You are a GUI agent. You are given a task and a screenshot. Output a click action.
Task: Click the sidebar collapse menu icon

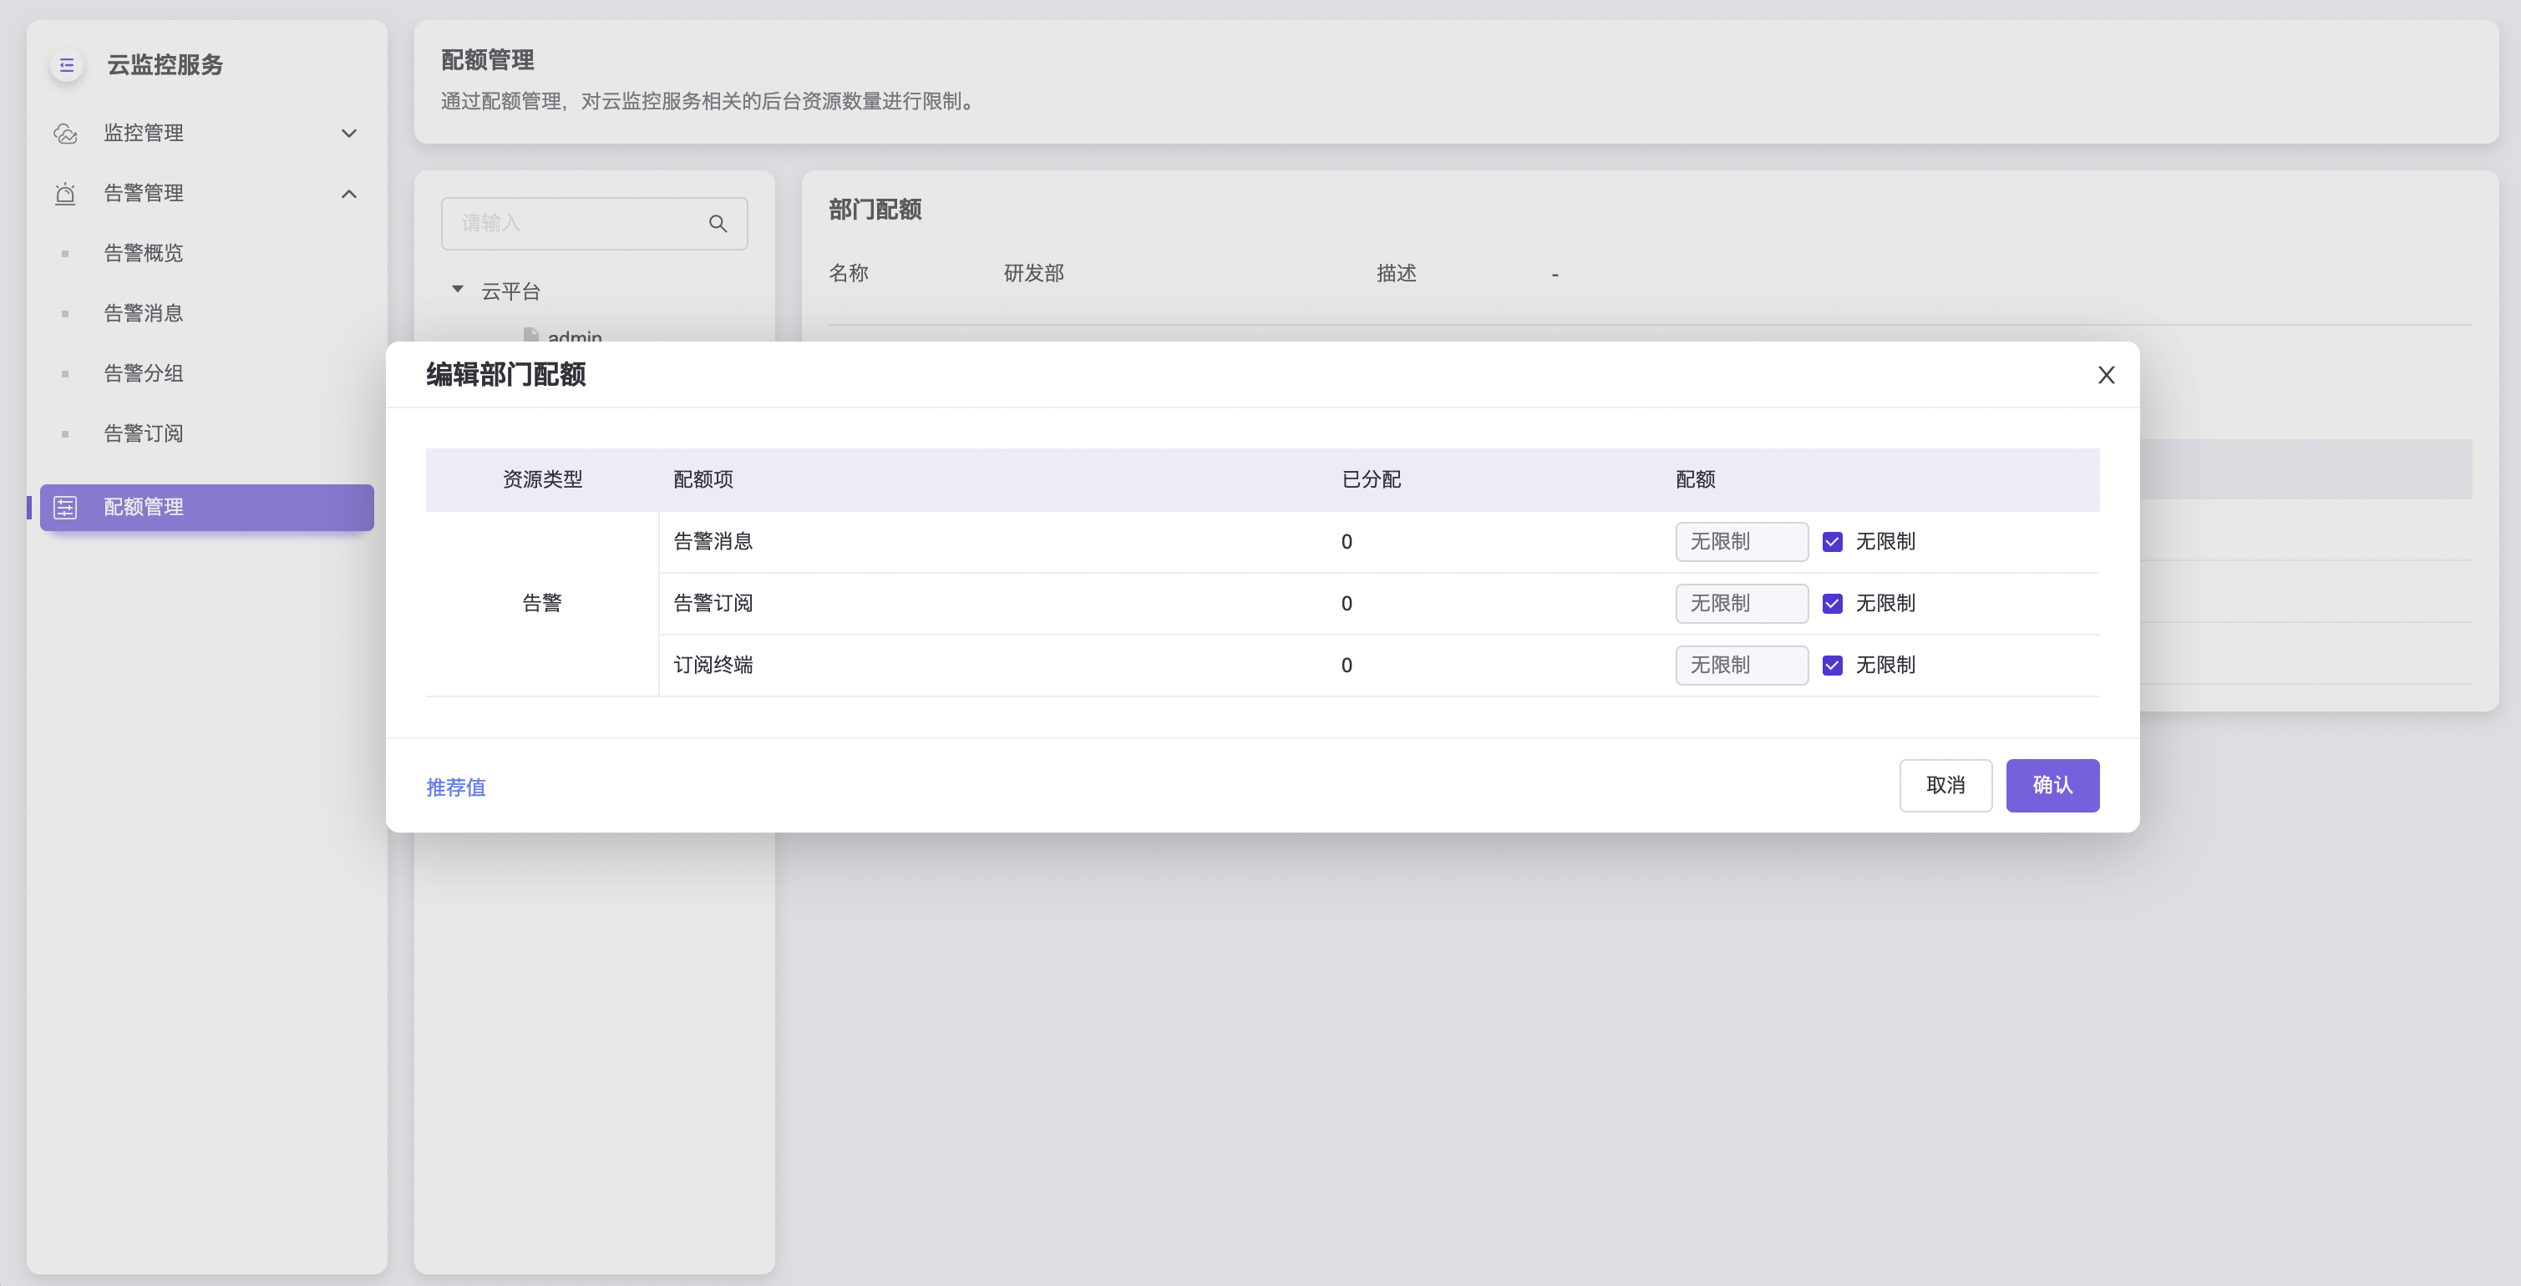(67, 66)
